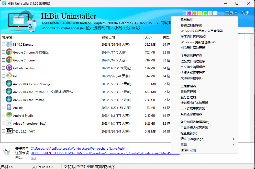Screen dimensions: 255x169
Task: Open 系统还原管理器 menu item
Action: [x=204, y=114]
